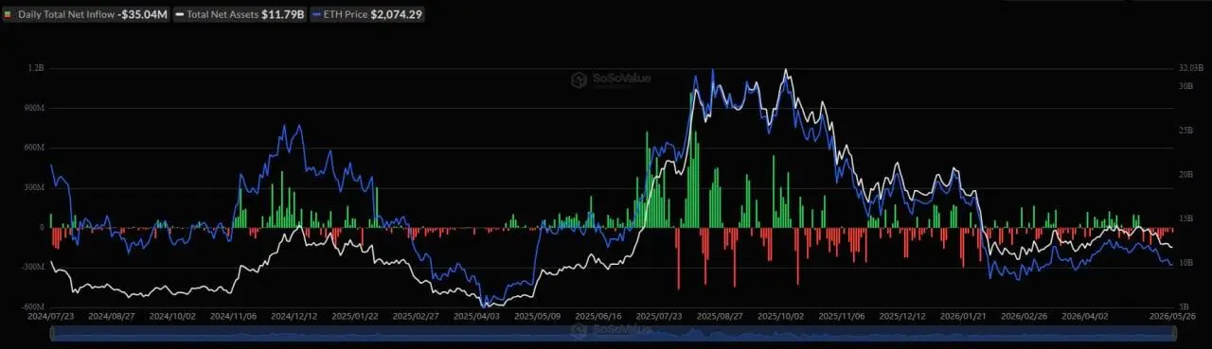This screenshot has width=1212, height=349.
Task: Click the 2025/07/23 date axis label
Action: click(660, 318)
